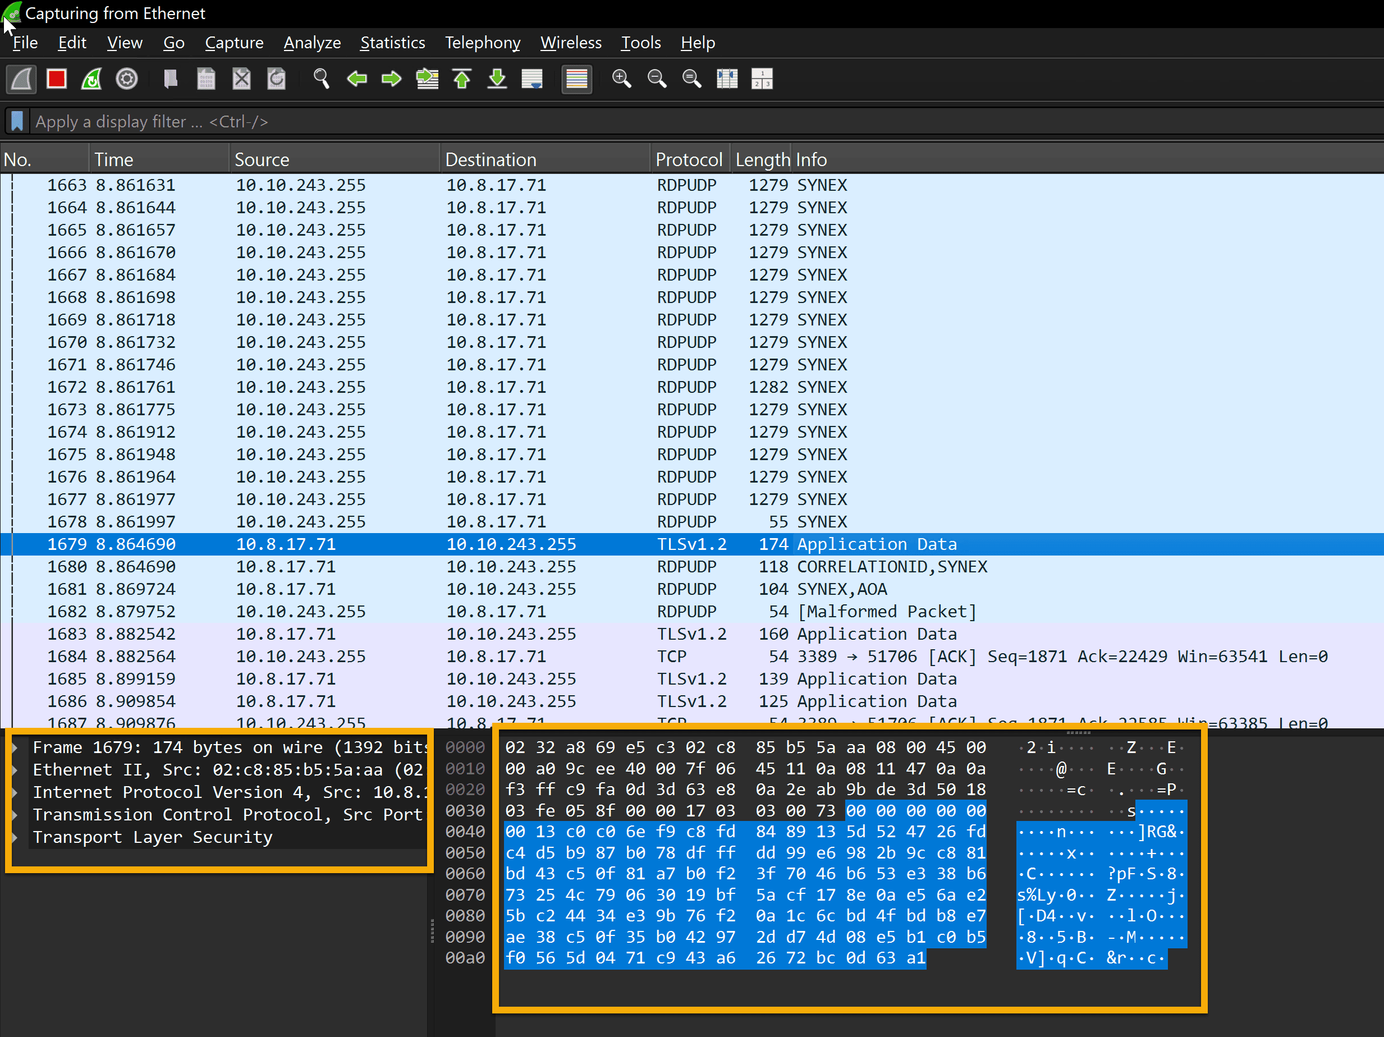Go back in packet history
Viewport: 1384px width, 1037px height.
(356, 80)
